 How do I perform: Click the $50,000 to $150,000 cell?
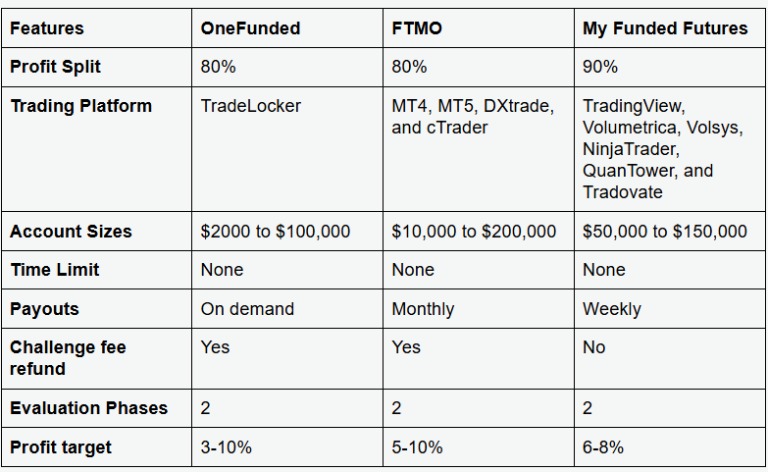(x=665, y=232)
